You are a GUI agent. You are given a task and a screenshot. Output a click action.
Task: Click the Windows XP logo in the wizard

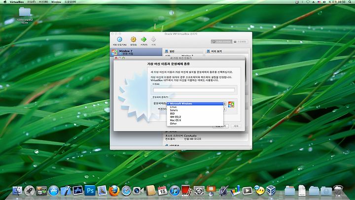231,104
